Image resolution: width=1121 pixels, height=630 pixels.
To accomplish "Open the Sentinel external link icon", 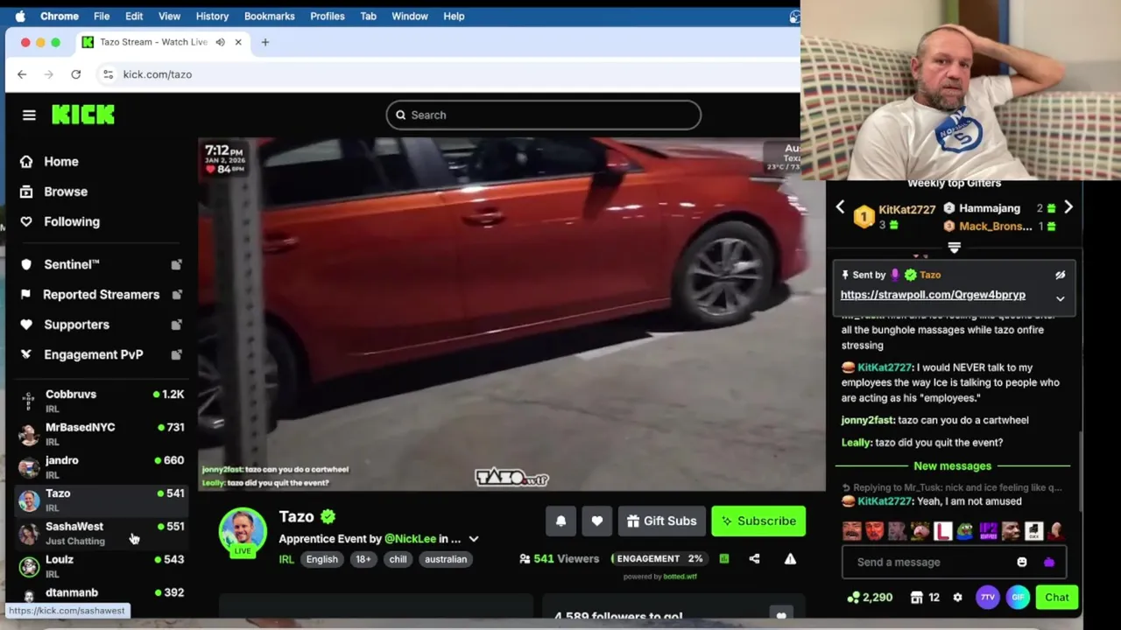I will tap(176, 264).
